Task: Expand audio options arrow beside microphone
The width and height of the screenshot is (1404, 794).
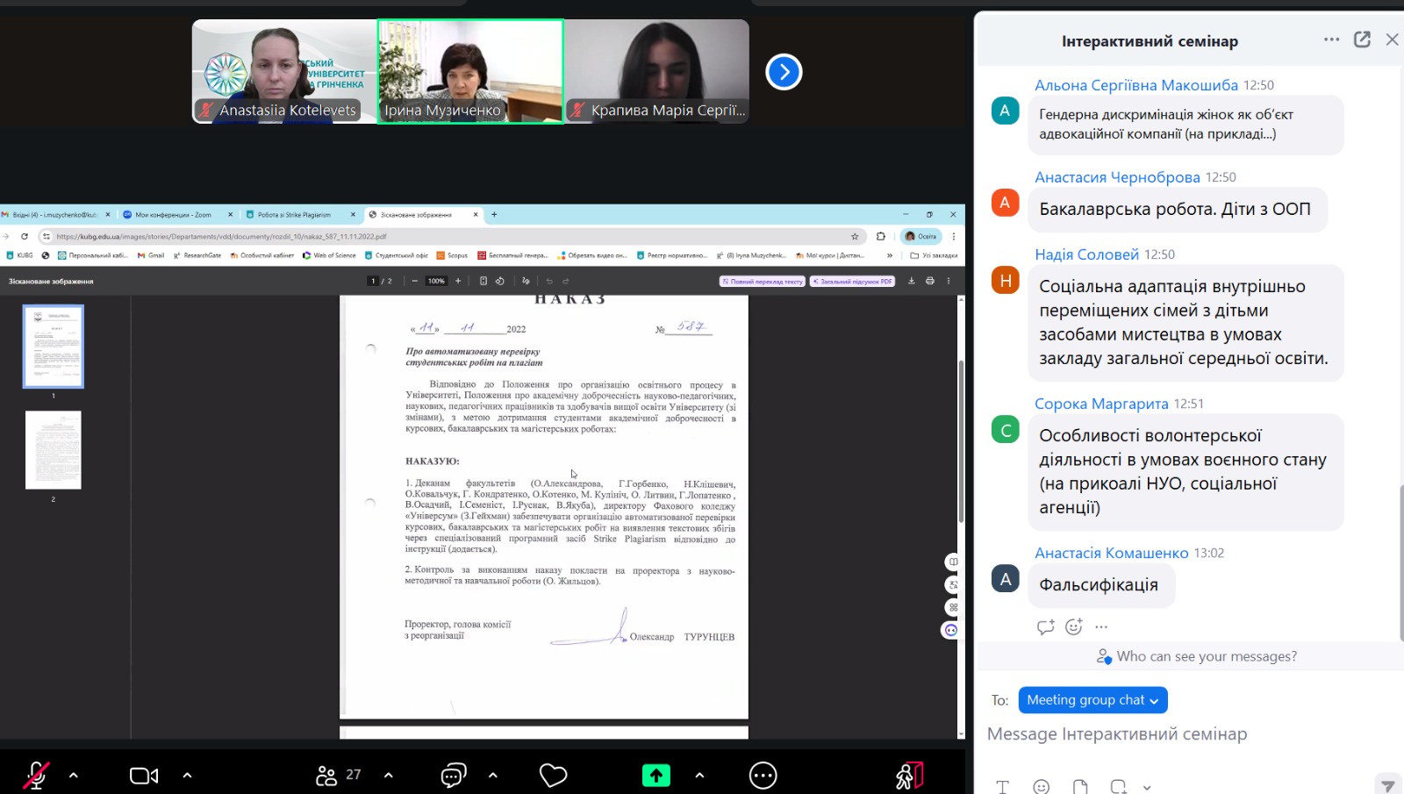Action: point(74,776)
